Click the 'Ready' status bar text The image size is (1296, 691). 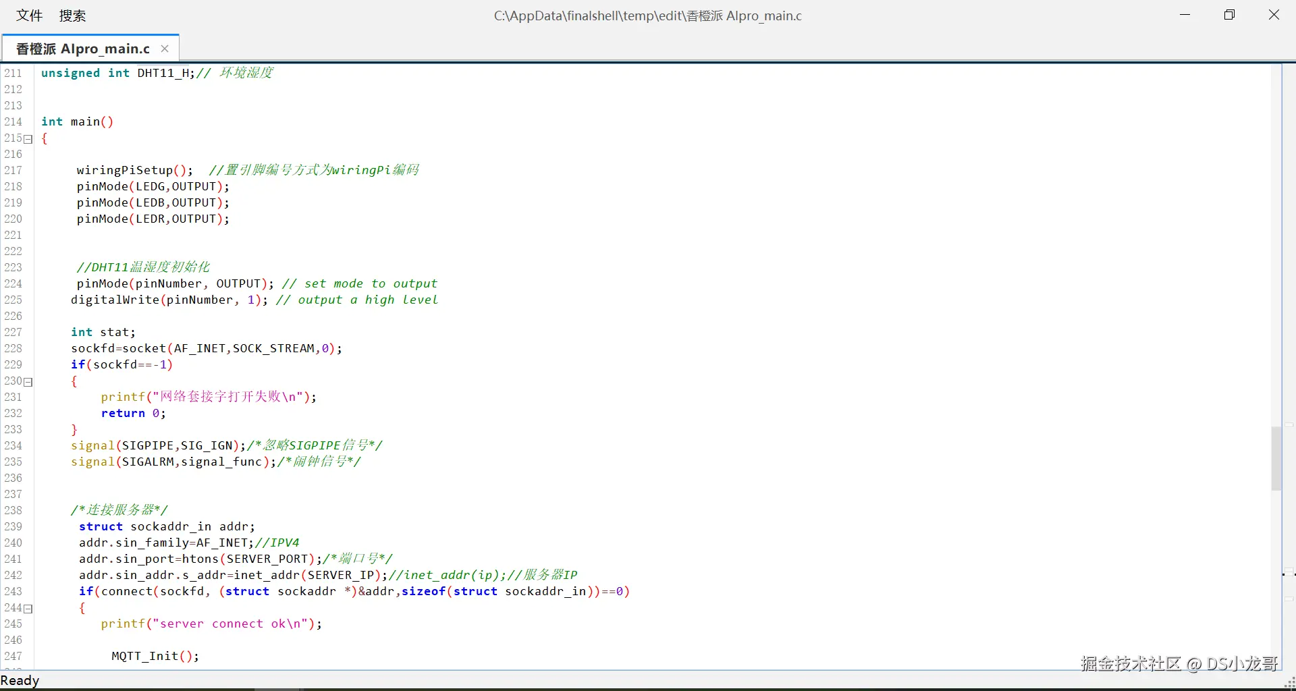point(20,680)
